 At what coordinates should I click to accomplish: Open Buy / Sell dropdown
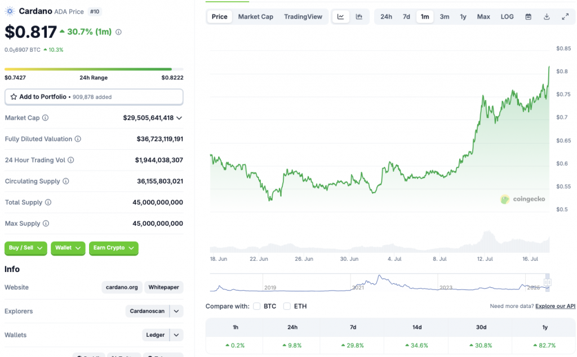[x=26, y=248]
